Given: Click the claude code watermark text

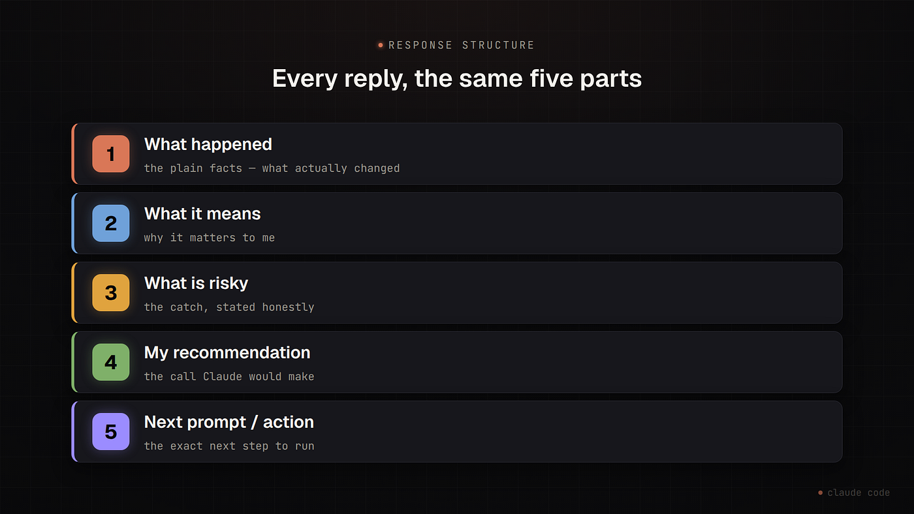Looking at the screenshot, I should (x=859, y=493).
